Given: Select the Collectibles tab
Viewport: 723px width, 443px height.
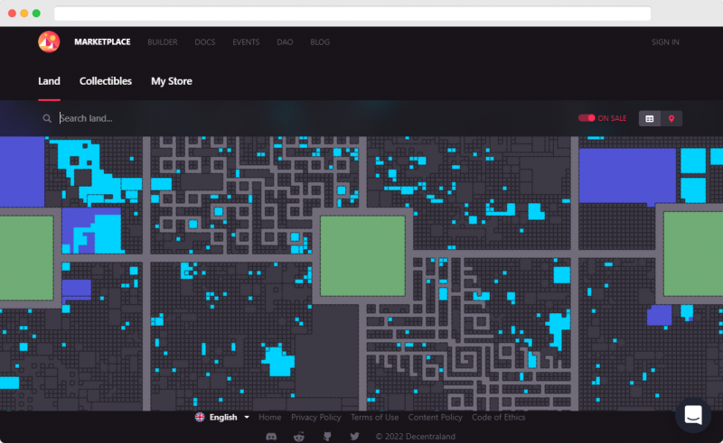Looking at the screenshot, I should [x=106, y=81].
